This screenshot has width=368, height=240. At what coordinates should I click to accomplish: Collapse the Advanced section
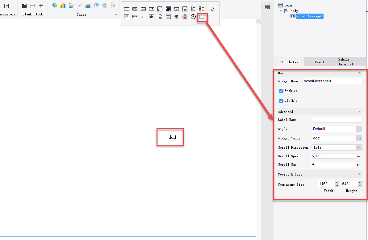[x=359, y=112]
